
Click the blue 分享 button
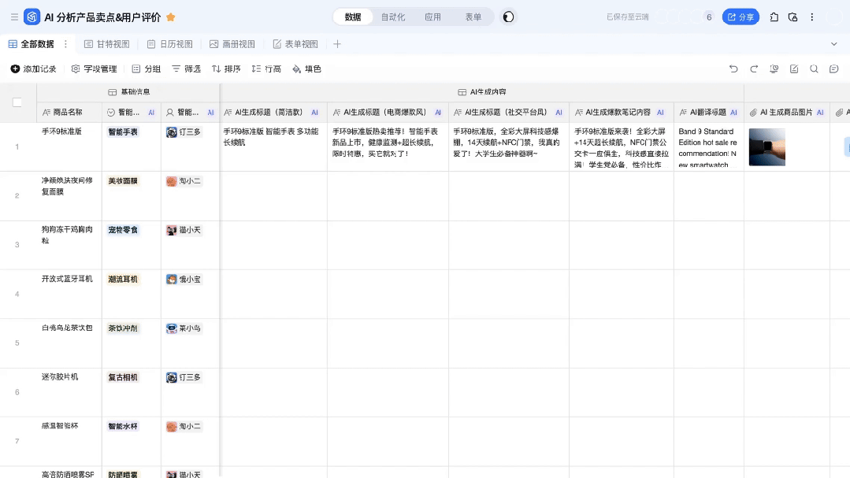pyautogui.click(x=741, y=17)
